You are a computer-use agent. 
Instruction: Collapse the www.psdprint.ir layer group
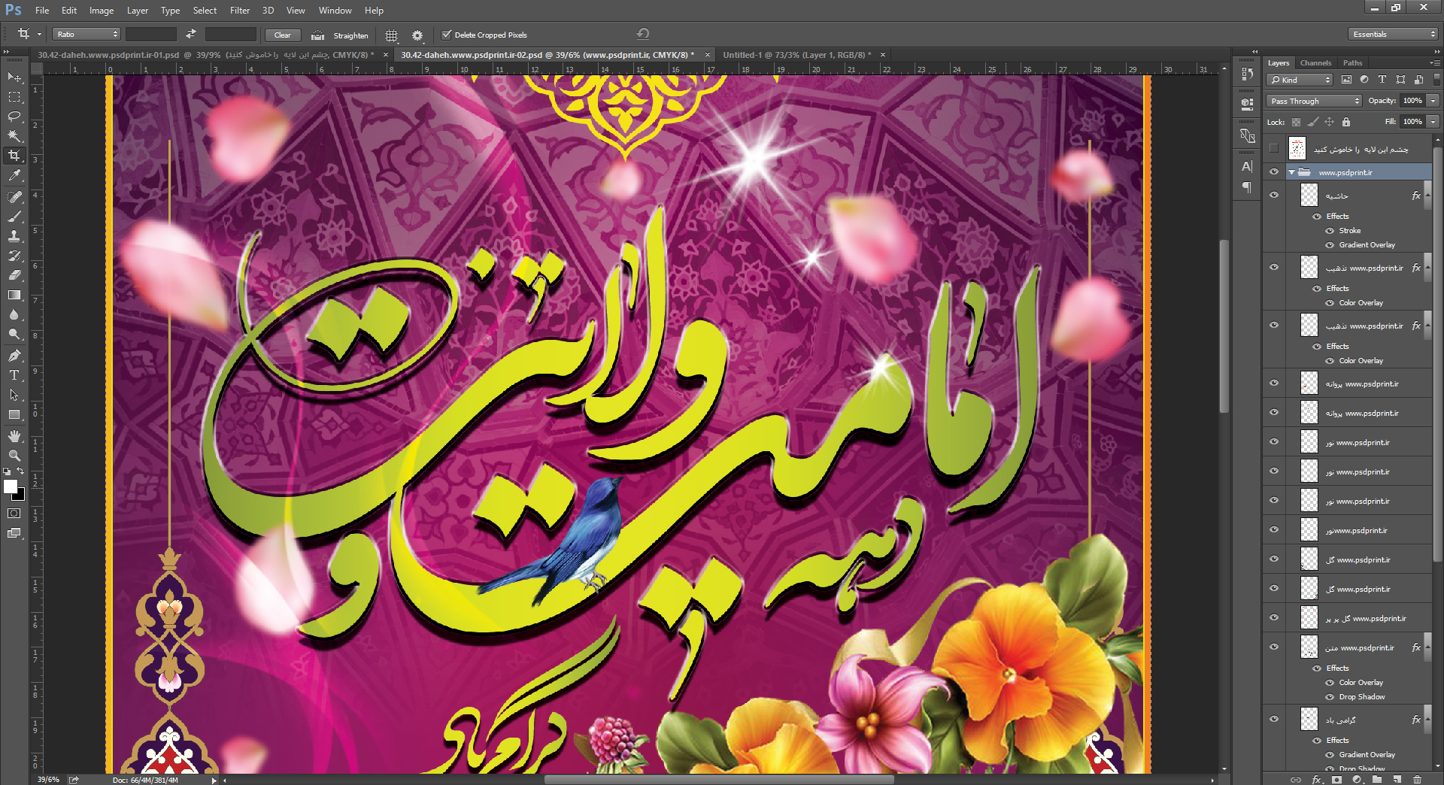(1291, 172)
